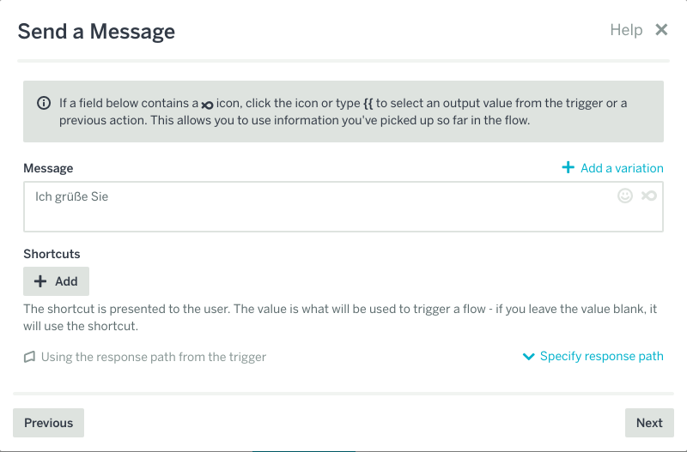Click the Shortcuts section label
This screenshot has height=452, width=687.
click(52, 254)
